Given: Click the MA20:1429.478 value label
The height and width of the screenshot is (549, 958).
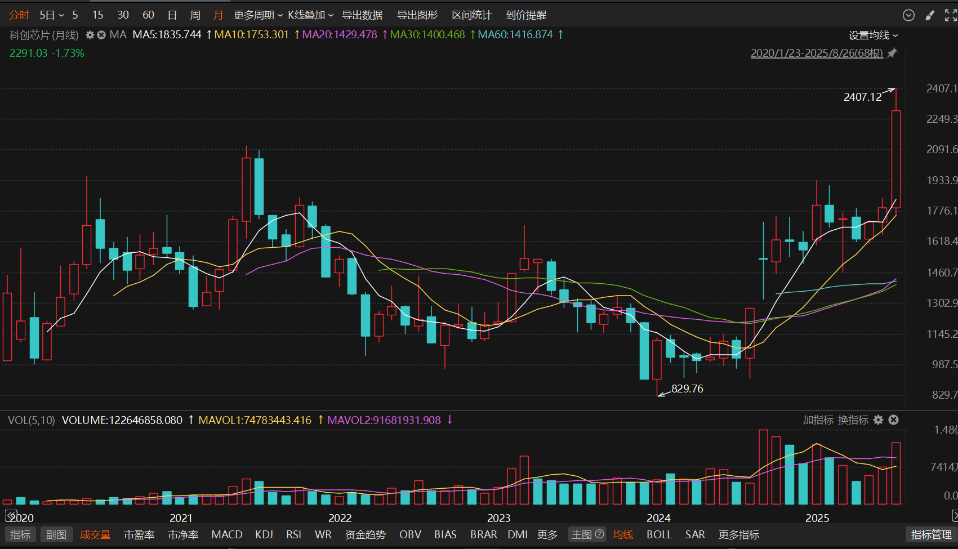Looking at the screenshot, I should (x=340, y=35).
